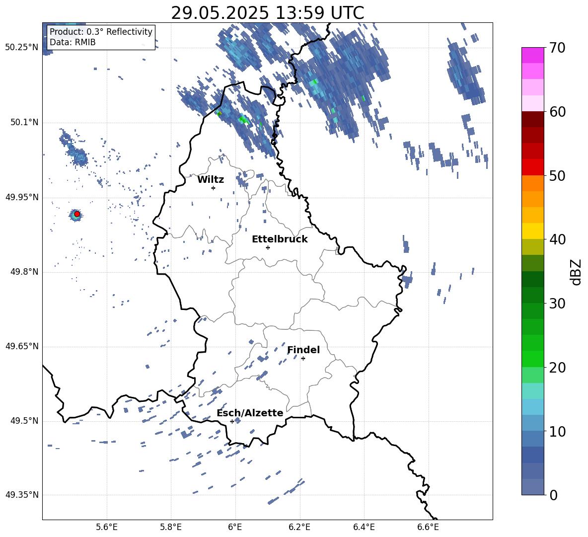Click the 50.25°N latitude tick label

(22, 47)
